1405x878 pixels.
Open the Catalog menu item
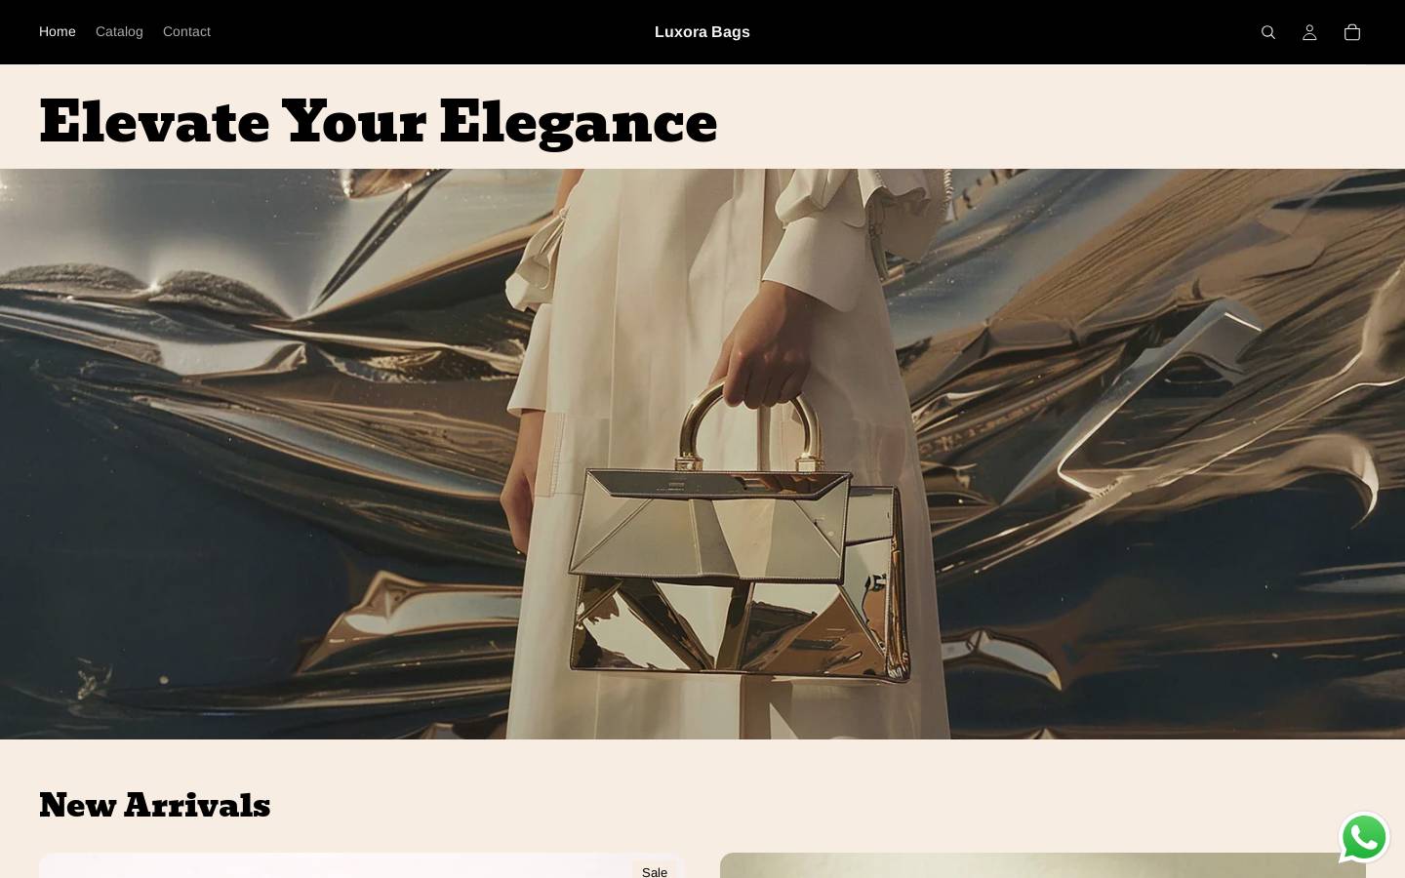coord(119,31)
